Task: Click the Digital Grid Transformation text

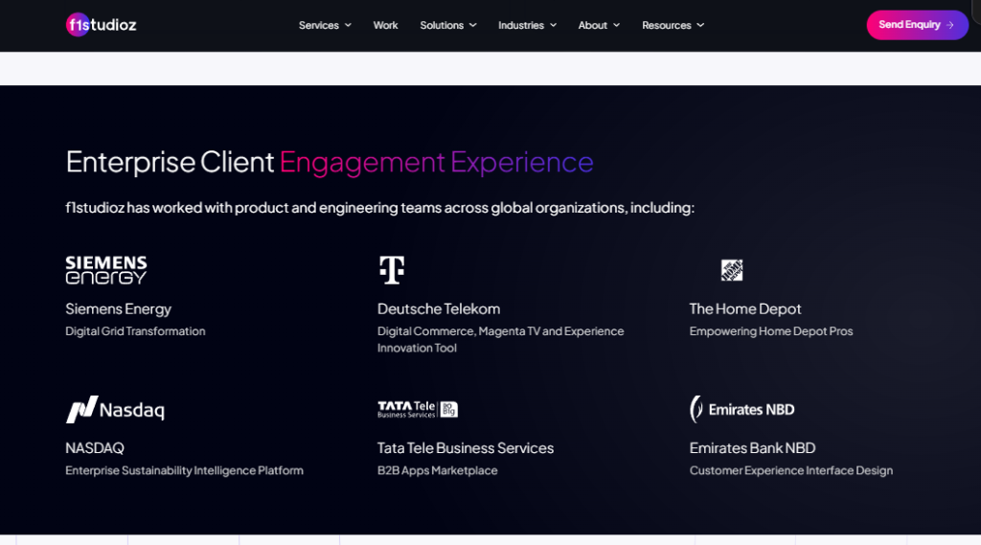Action: 135,331
